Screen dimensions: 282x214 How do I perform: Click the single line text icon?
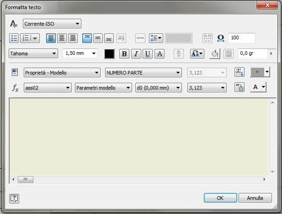click(x=140, y=38)
